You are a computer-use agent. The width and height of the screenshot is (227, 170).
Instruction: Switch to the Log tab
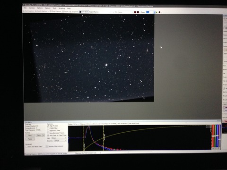coord(137,124)
